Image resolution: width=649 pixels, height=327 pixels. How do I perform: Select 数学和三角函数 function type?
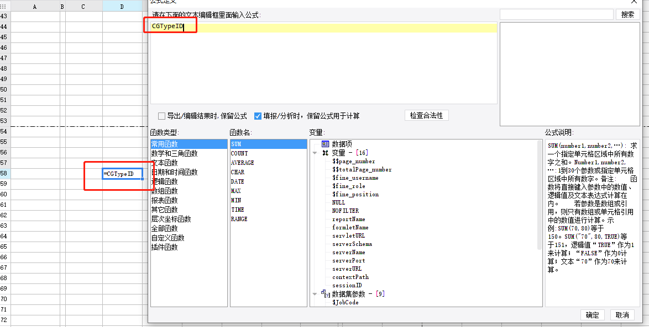189,154
